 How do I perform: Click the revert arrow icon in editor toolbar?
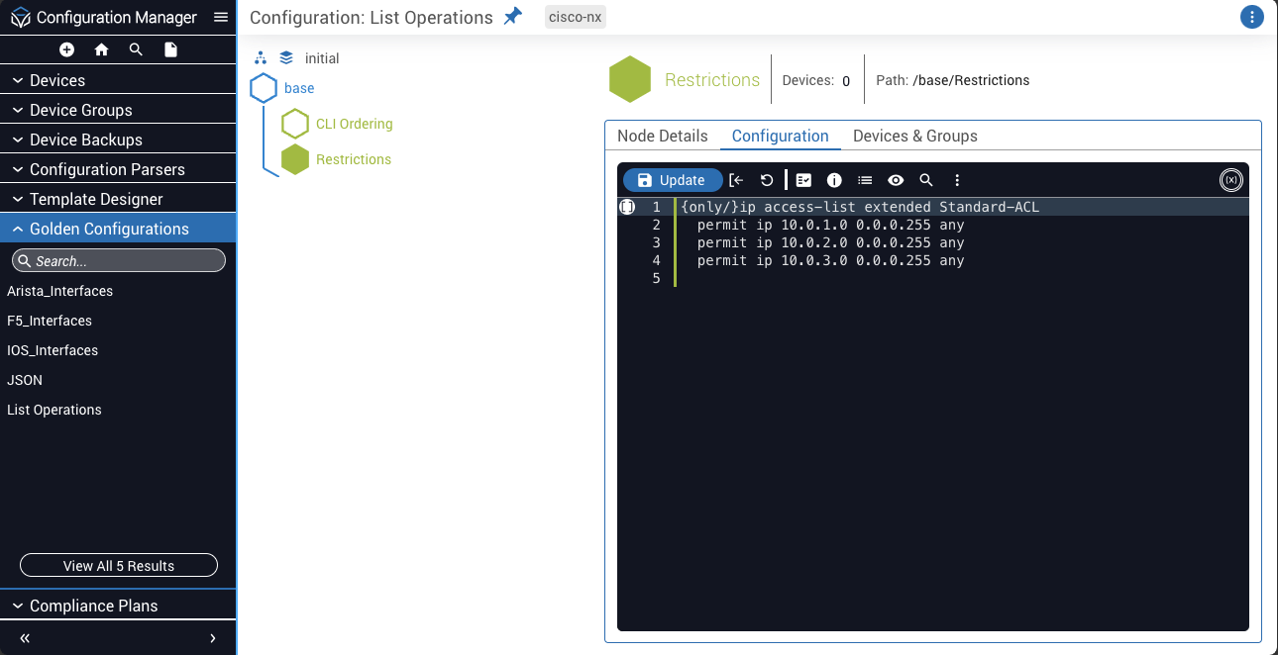pos(767,180)
